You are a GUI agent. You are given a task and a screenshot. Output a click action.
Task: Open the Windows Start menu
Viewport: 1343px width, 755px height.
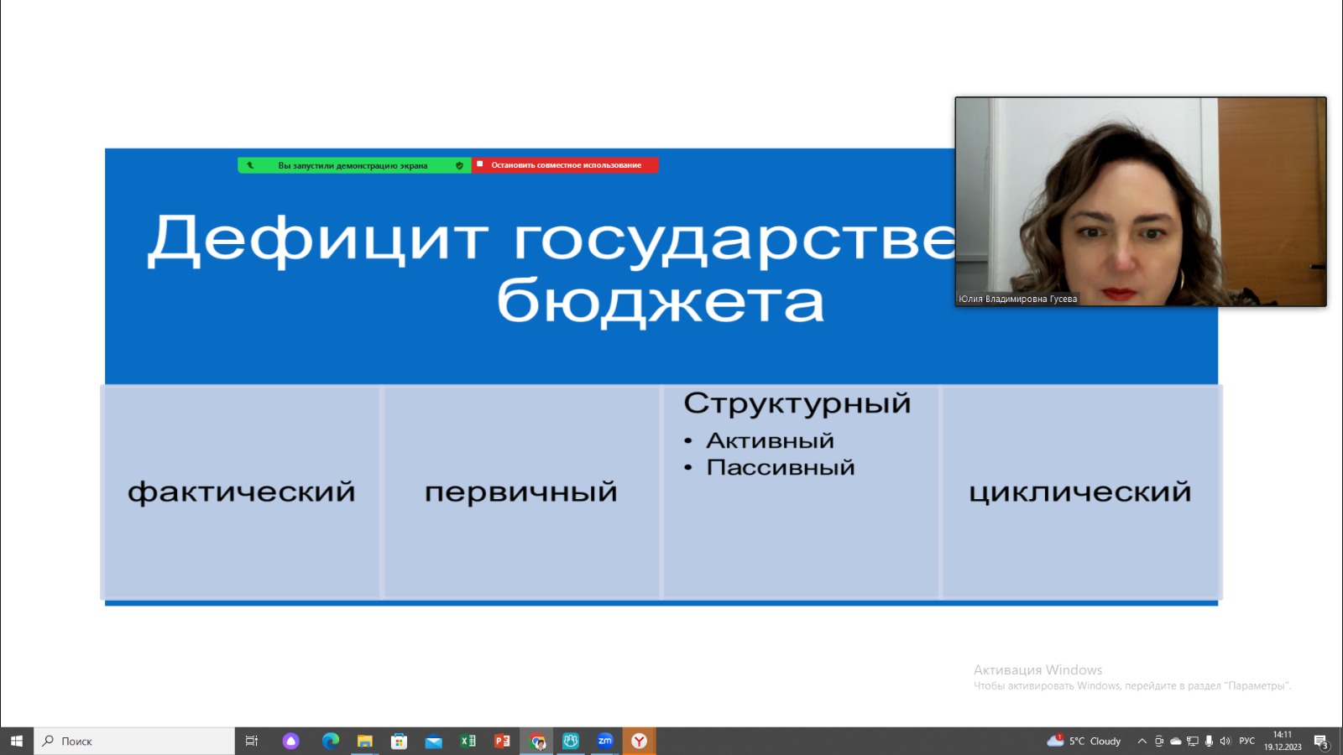(x=17, y=741)
